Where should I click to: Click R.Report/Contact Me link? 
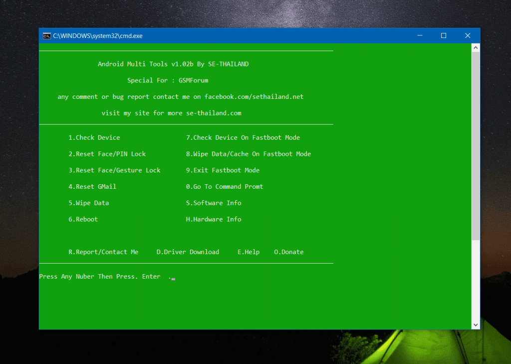[103, 252]
